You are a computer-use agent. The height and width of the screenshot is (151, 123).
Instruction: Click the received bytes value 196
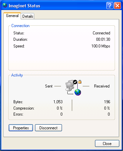coord(107,102)
